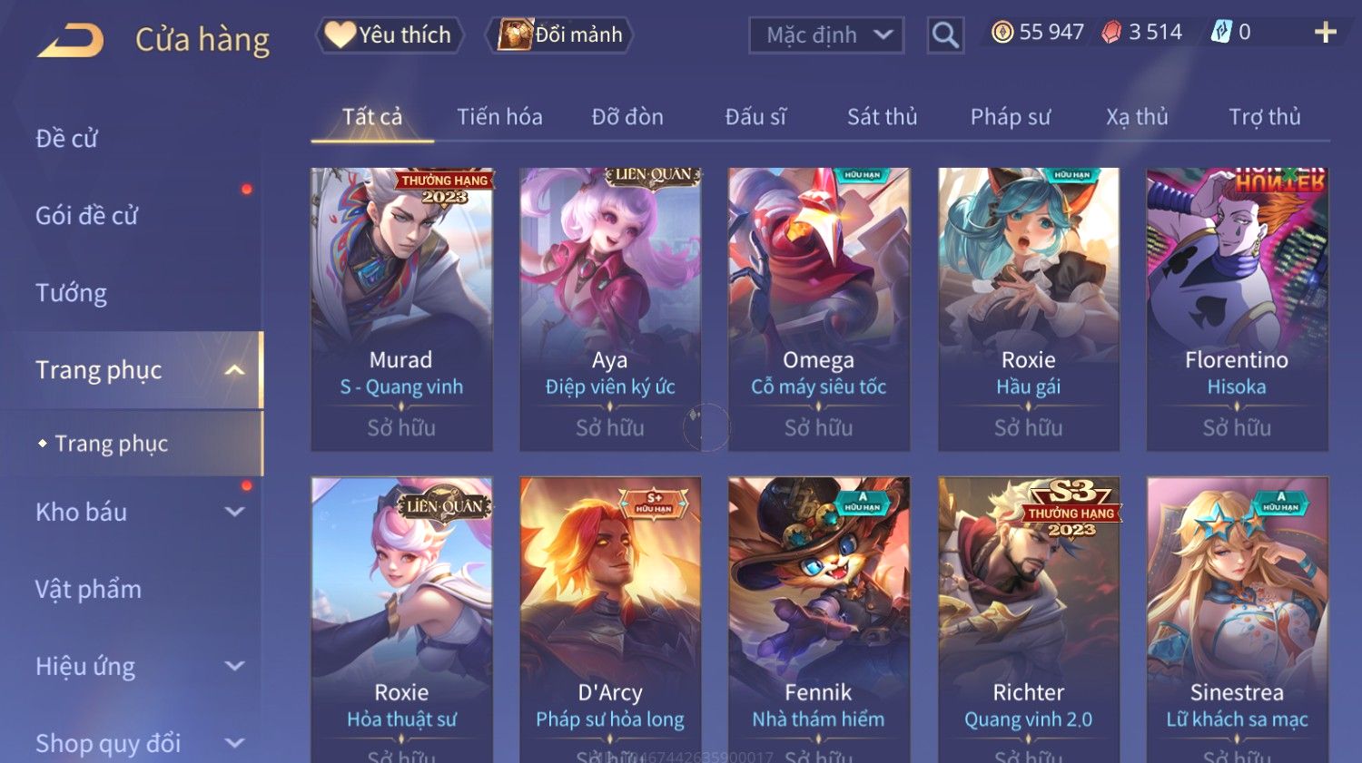Click the red ruby gem currency icon

click(x=1112, y=33)
